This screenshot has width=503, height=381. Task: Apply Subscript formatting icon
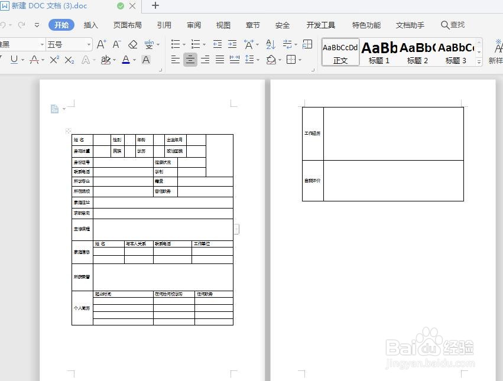click(69, 60)
